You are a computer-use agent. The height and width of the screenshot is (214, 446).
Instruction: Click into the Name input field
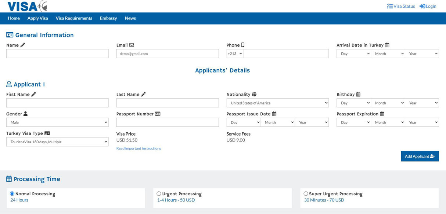tap(57, 53)
